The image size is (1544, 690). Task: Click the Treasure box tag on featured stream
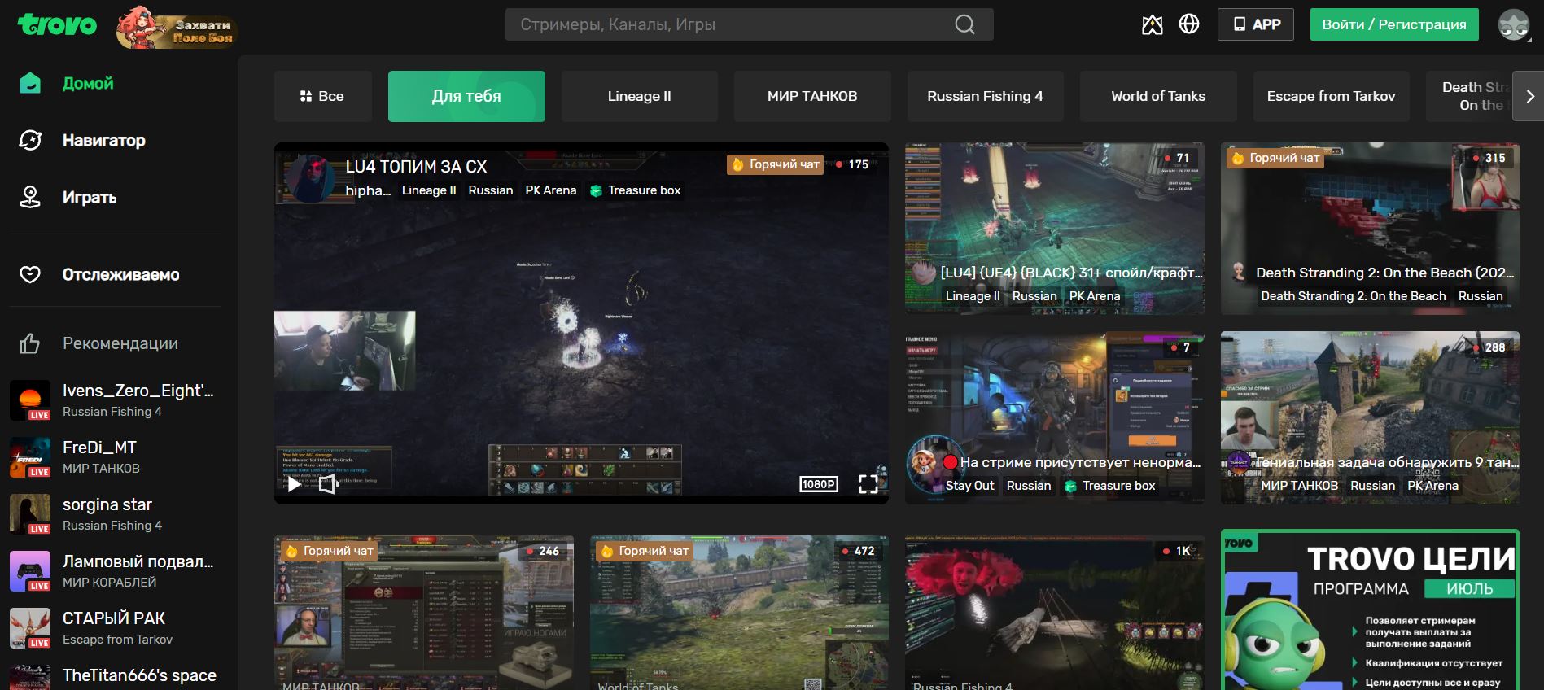click(636, 190)
